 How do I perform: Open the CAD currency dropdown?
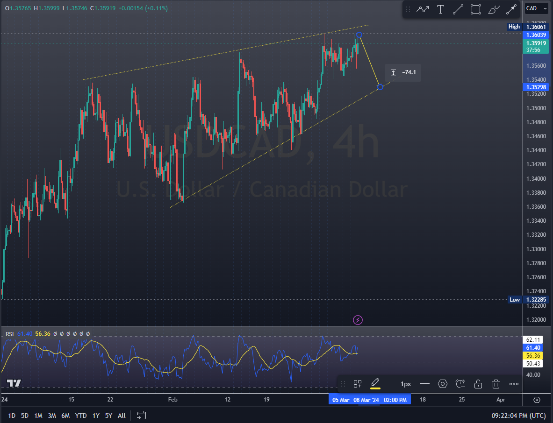coord(537,8)
